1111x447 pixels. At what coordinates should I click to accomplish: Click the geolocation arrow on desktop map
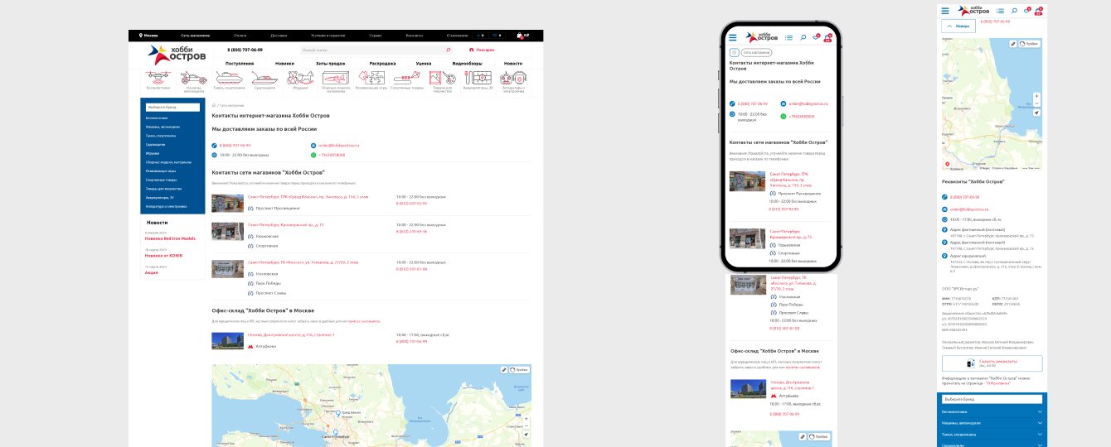[526, 434]
